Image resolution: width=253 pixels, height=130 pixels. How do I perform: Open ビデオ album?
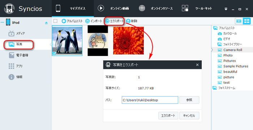[x=227, y=39]
